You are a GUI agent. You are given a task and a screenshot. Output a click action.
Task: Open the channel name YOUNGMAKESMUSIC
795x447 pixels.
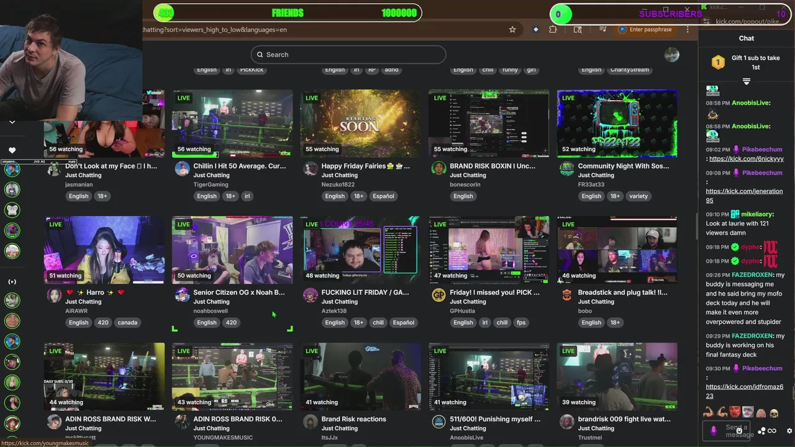click(x=223, y=438)
